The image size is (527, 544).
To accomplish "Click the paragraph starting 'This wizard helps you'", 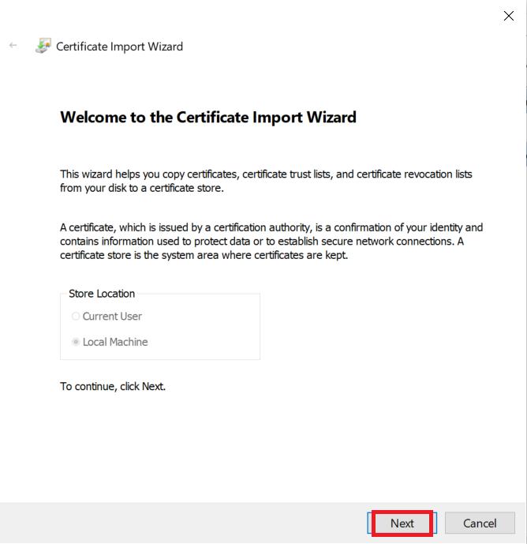I will pos(266,181).
